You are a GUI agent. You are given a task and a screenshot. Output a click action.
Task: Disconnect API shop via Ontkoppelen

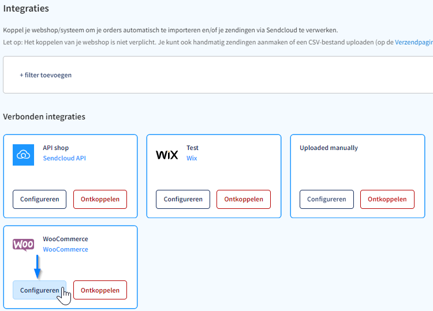click(100, 199)
